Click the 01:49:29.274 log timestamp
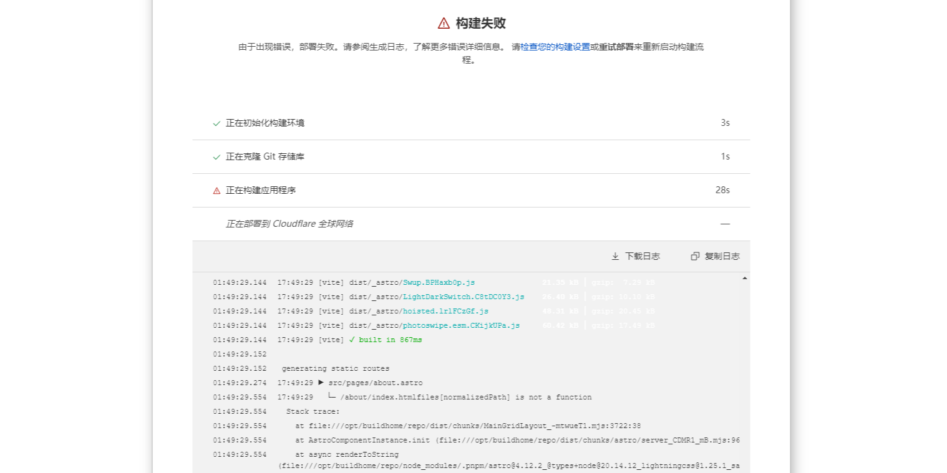 240,383
